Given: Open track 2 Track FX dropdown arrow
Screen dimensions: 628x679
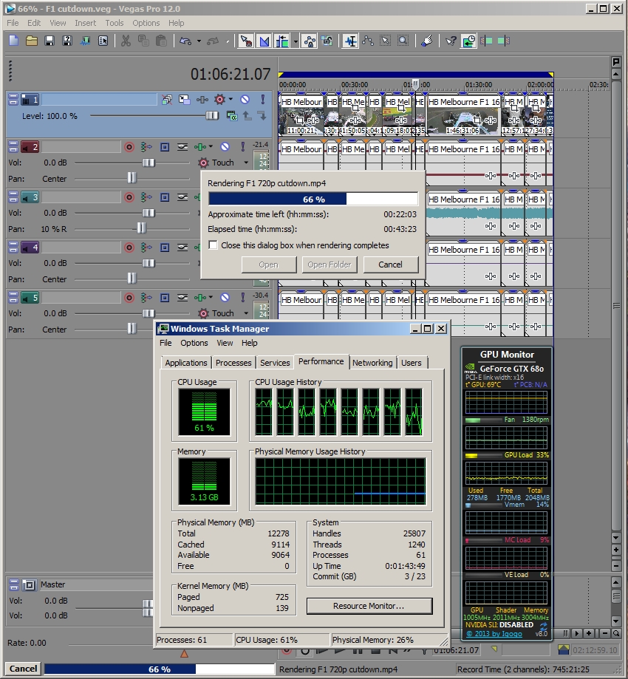Looking at the screenshot, I should coord(211,146).
